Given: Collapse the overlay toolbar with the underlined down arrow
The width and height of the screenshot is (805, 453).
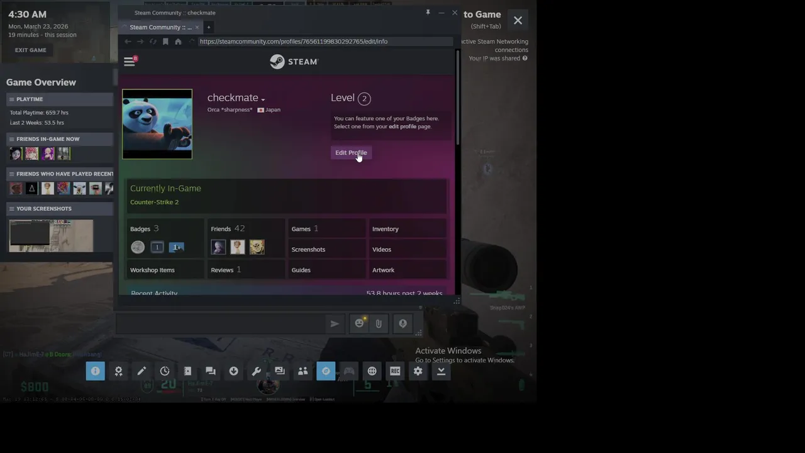Looking at the screenshot, I should [x=441, y=371].
